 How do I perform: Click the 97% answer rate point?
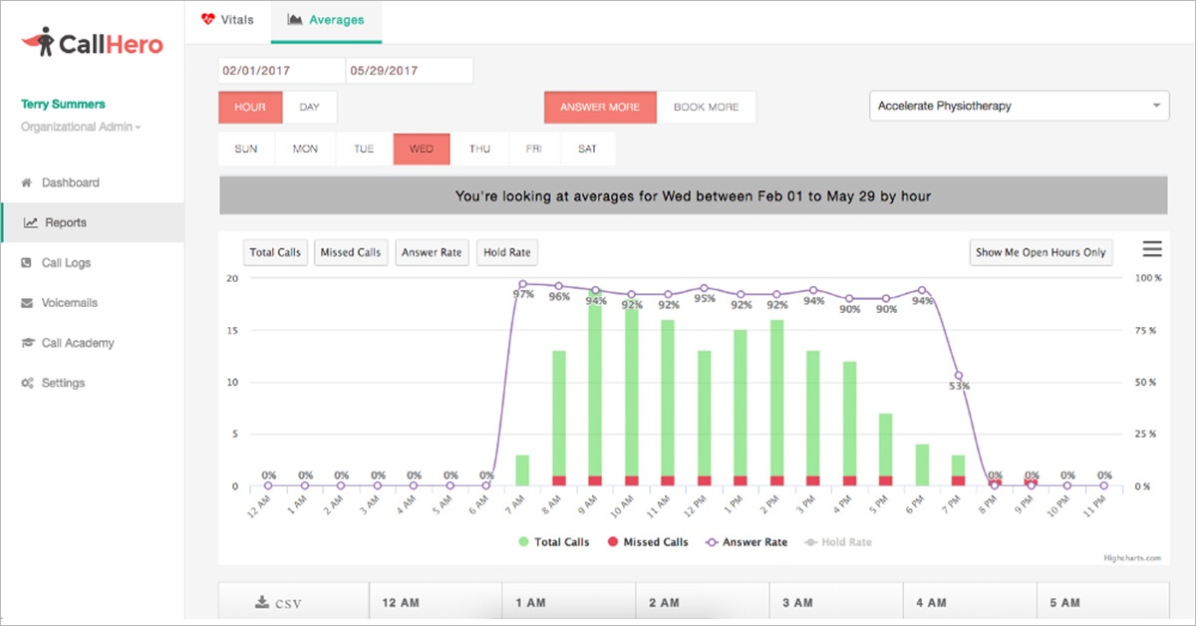click(522, 284)
